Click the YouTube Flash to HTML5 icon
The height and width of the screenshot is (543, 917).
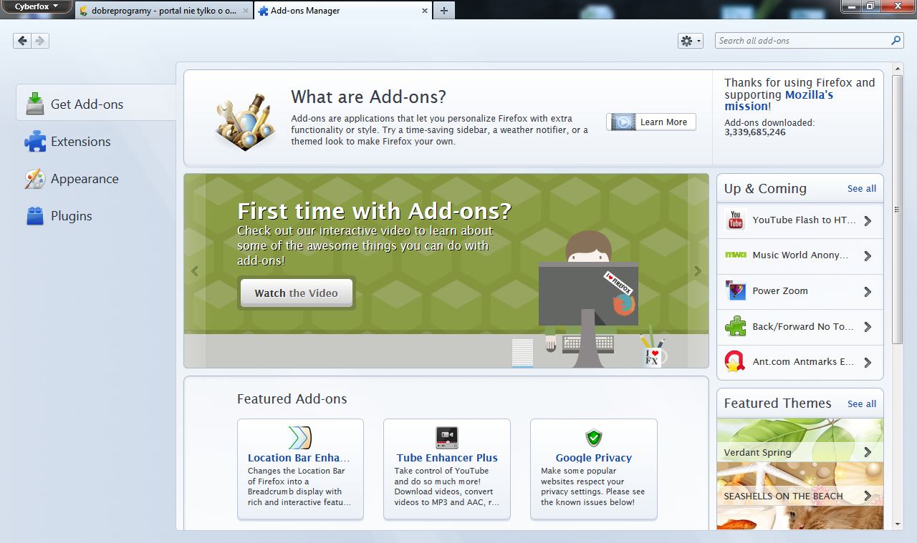coord(735,220)
